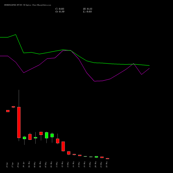This screenshot has width=173, height=173.
Task: Click the 08 May date label
Action: coord(51,164)
